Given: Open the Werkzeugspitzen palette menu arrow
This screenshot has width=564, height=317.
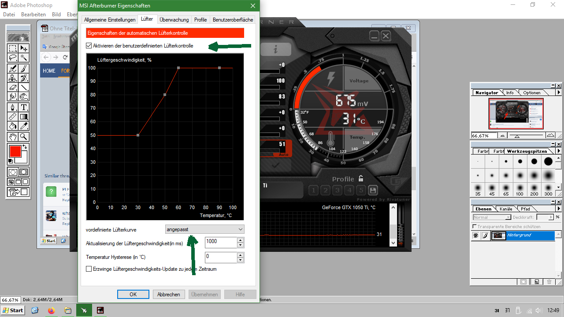Looking at the screenshot, I should pos(559,151).
